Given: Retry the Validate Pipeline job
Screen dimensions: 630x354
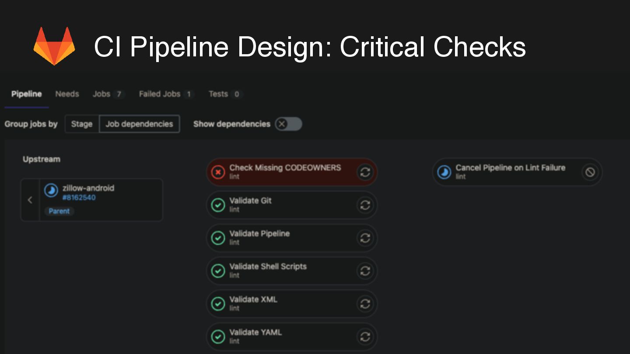Looking at the screenshot, I should (x=365, y=238).
